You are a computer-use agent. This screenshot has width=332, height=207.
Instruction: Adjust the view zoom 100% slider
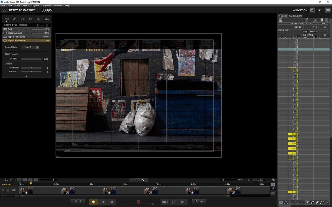(x=228, y=180)
